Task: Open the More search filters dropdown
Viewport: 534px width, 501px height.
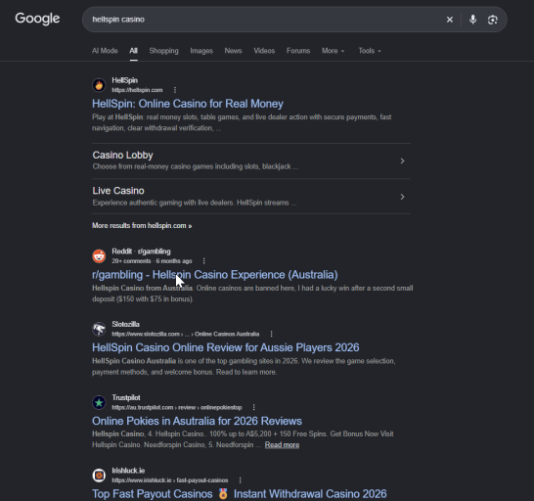Action: click(x=334, y=51)
